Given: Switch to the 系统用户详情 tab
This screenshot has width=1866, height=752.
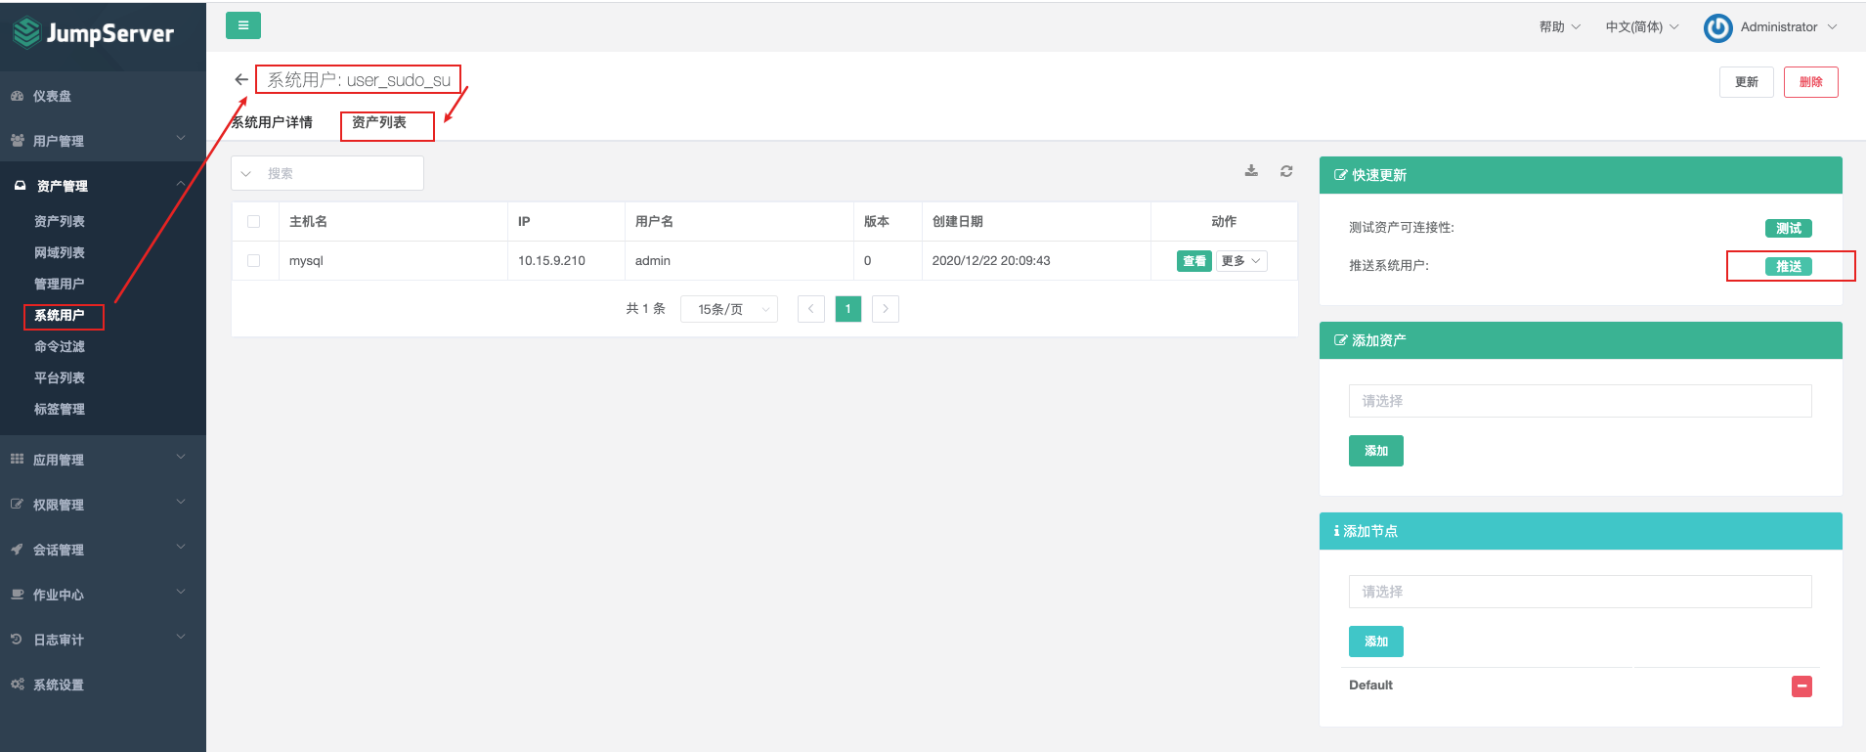Looking at the screenshot, I should pyautogui.click(x=272, y=122).
